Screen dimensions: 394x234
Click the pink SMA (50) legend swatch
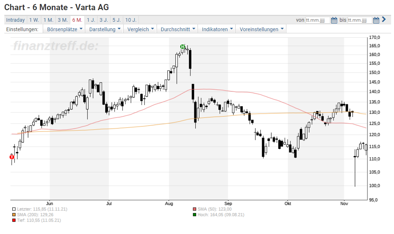pyautogui.click(x=195, y=209)
